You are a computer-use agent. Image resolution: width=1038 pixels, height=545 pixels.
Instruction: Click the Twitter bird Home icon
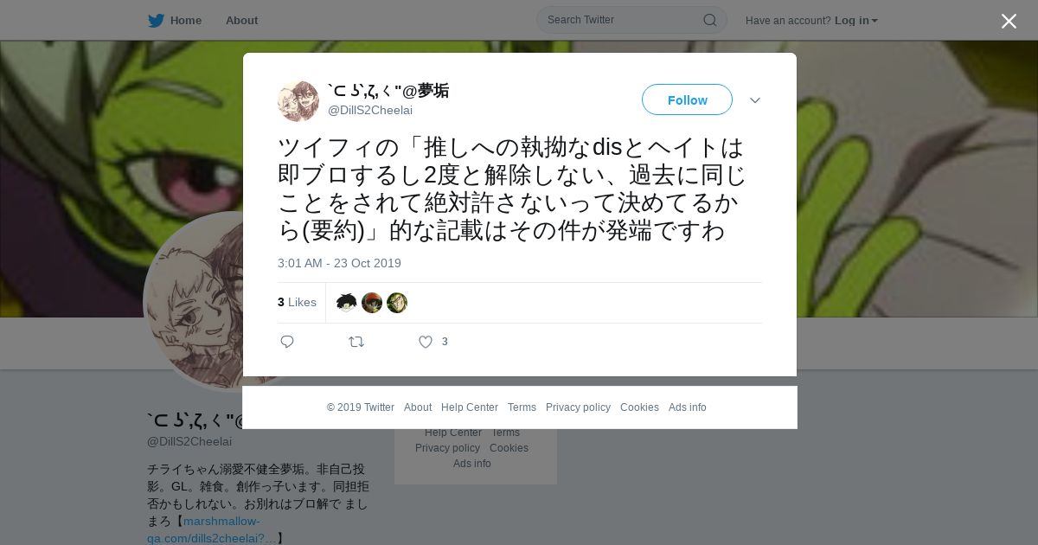(156, 21)
